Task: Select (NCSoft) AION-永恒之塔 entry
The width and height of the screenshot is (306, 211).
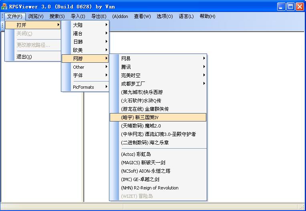Action: click(x=158, y=171)
